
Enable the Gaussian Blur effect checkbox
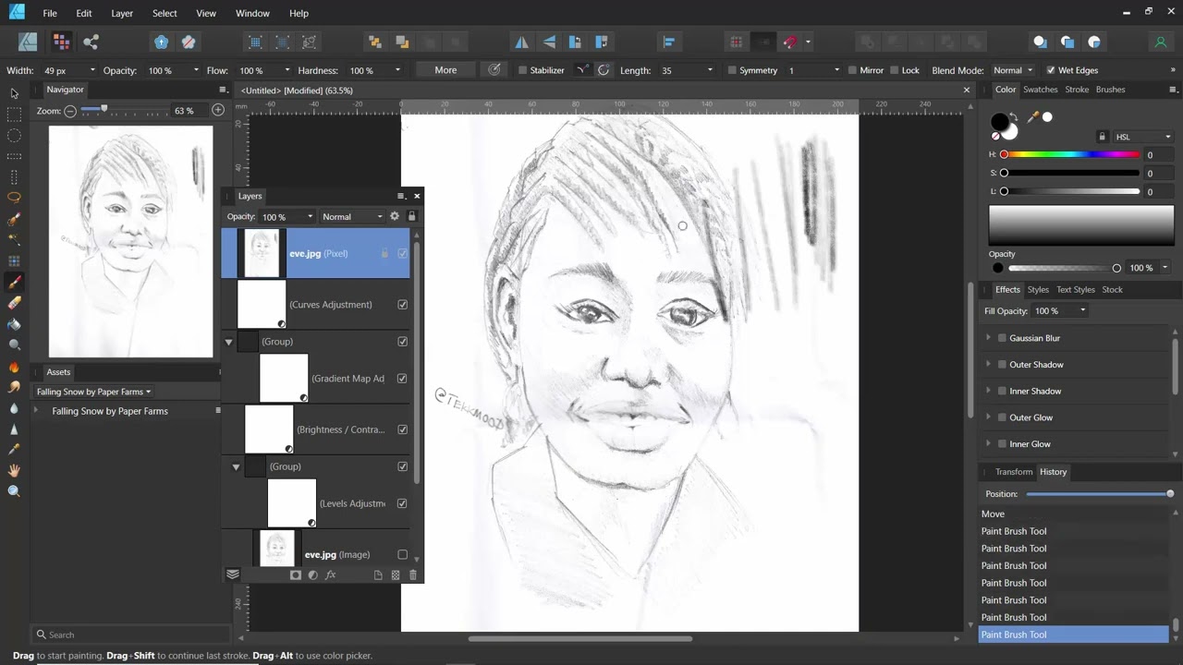tap(1002, 338)
